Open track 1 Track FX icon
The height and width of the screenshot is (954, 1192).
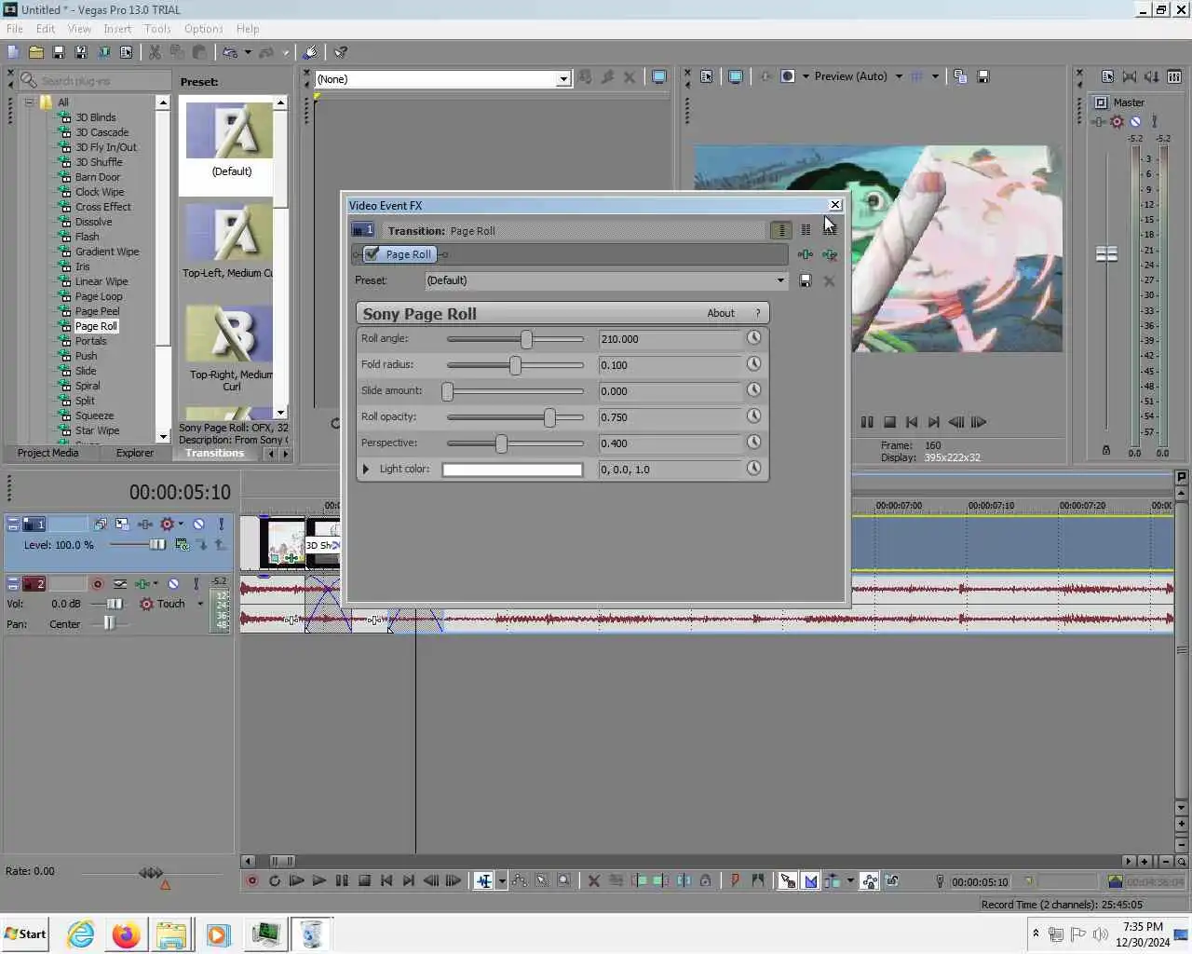click(145, 525)
